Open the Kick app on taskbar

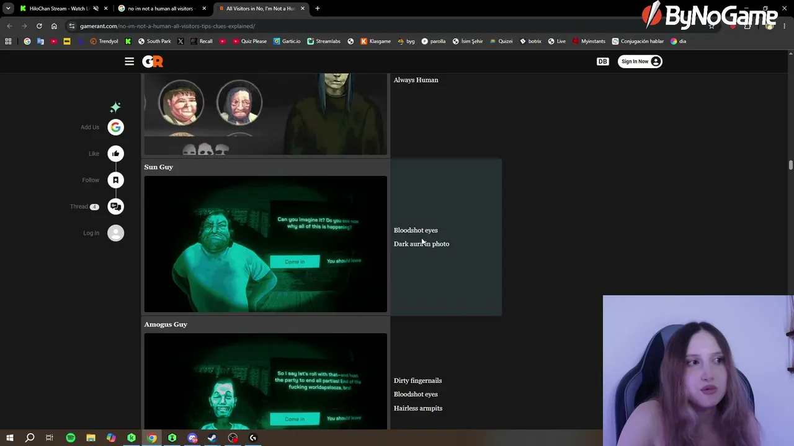(x=132, y=438)
